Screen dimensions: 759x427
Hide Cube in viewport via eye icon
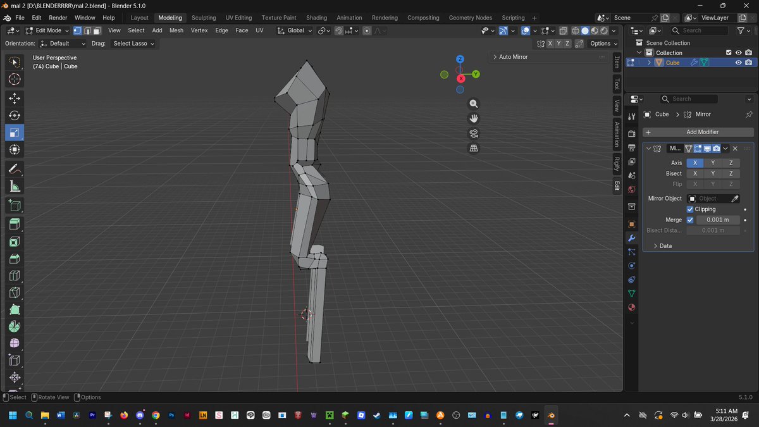[738, 63]
